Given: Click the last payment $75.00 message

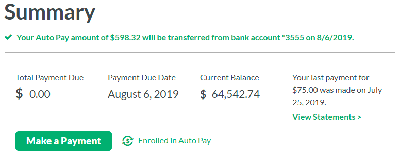Looking at the screenshot, I should coord(337,90).
